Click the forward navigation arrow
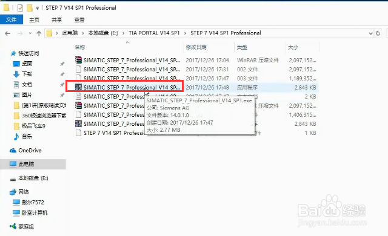Screen dimensions: 388x236 [20, 33]
